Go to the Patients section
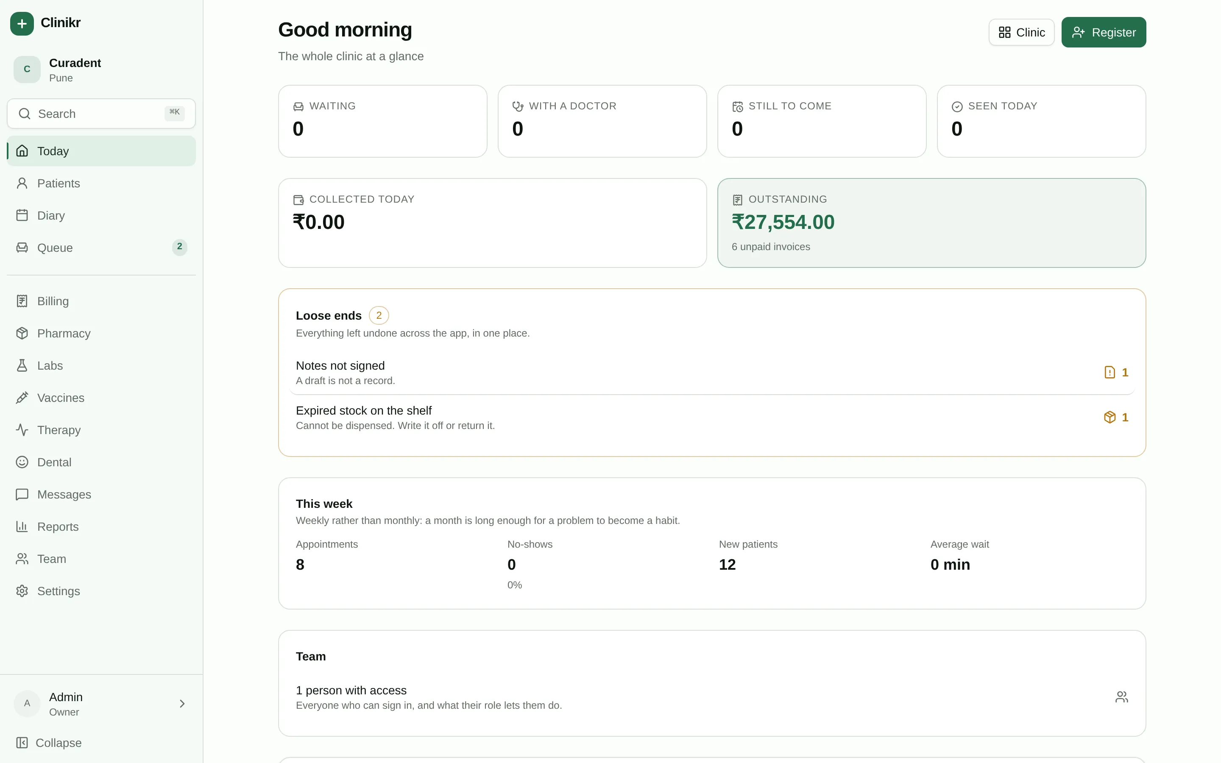Screen dimensions: 1221x763 (101, 183)
